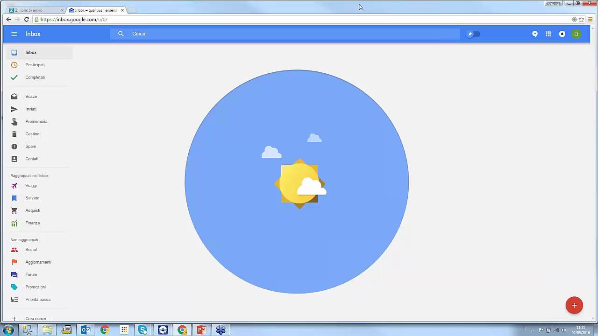Show hidden system tray icons
This screenshot has width=598, height=336.
(534, 330)
